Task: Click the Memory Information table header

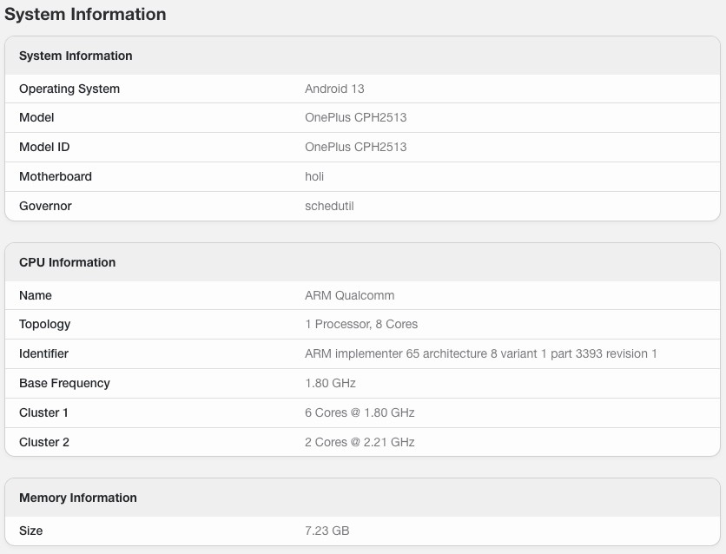Action: click(x=78, y=498)
